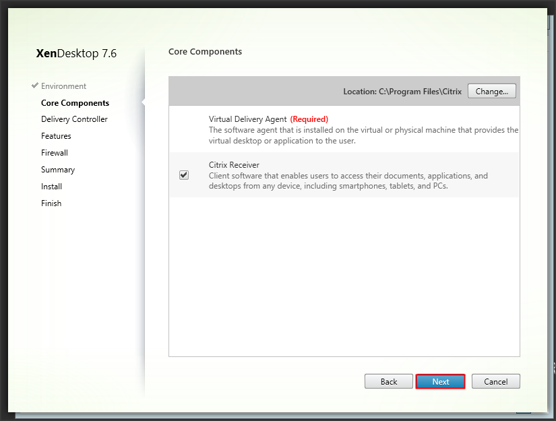The image size is (556, 421).
Task: Click the Location install path text
Action: (402, 91)
